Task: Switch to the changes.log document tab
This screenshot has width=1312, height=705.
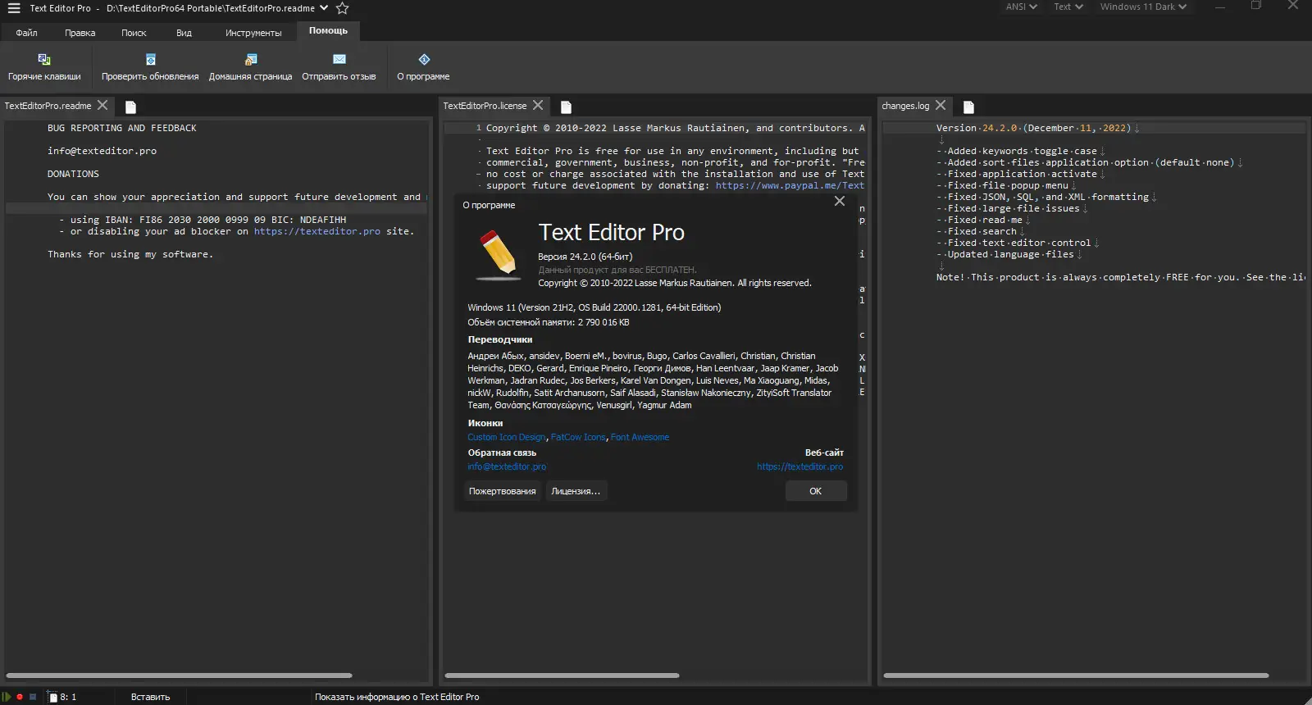Action: [x=905, y=106]
